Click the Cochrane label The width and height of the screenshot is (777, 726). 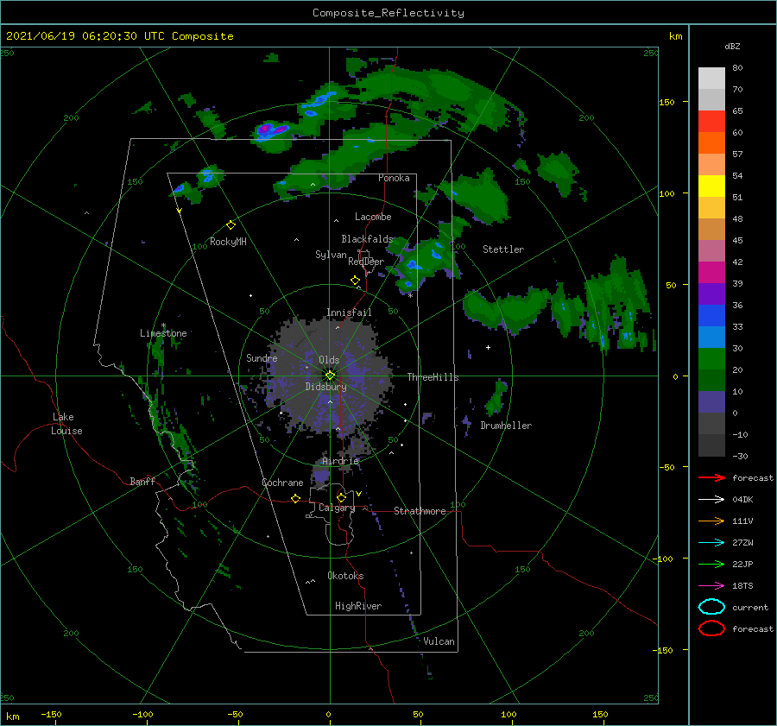click(282, 483)
